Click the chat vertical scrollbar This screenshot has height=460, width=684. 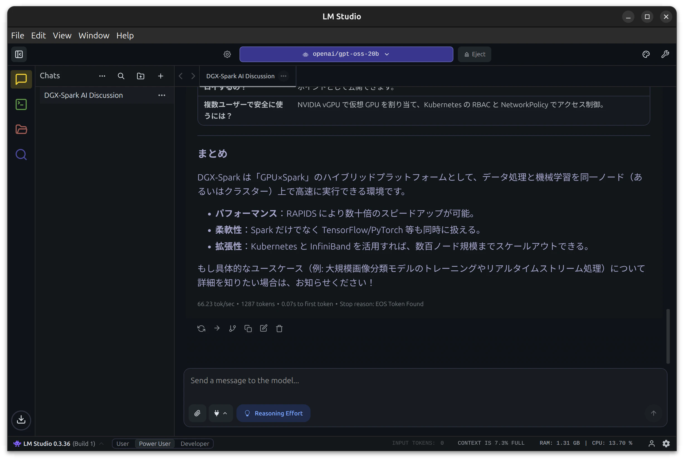[668, 336]
